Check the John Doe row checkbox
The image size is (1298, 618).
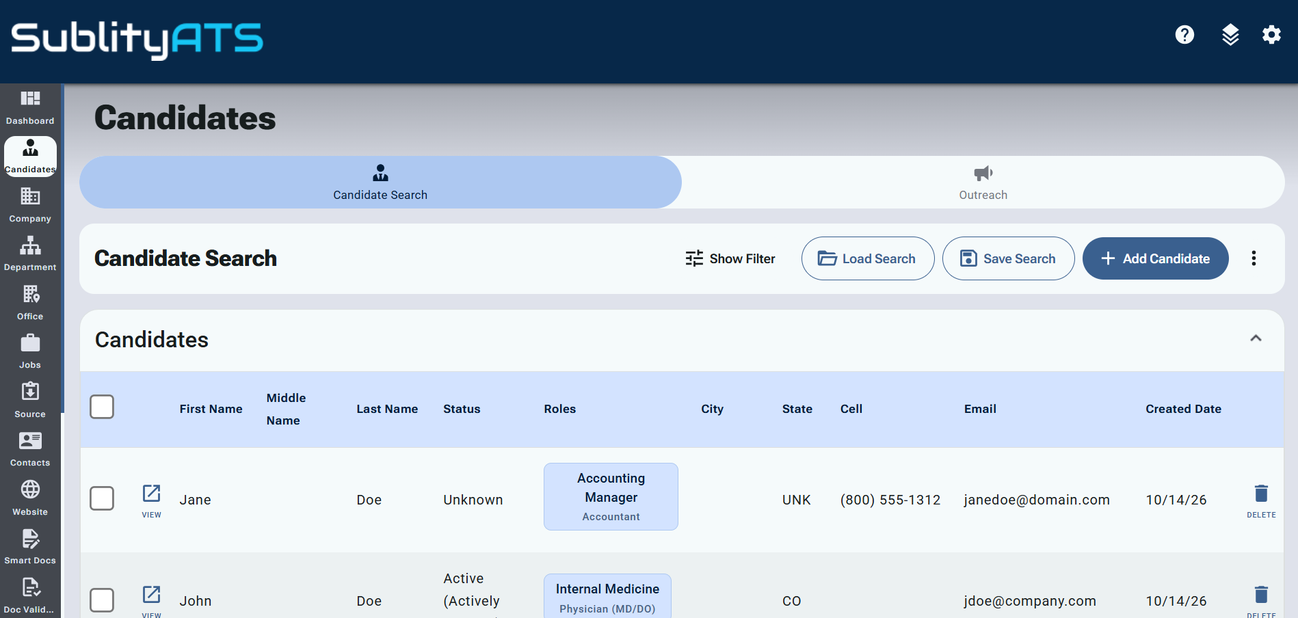point(102,600)
